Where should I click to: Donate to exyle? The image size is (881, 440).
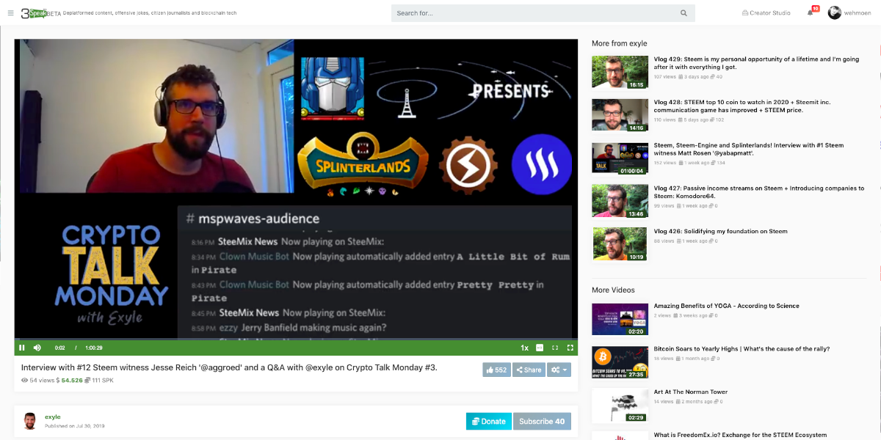[489, 421]
